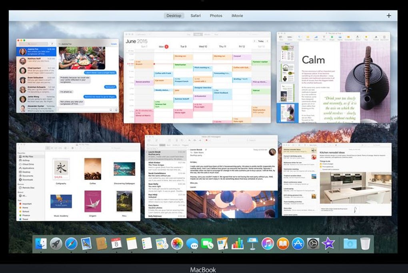The width and height of the screenshot is (408, 273).
Task: Open Reminders icon in dock
Action: 147,244
